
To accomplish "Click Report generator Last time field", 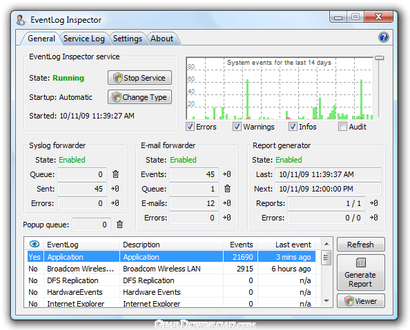I will [328, 174].
